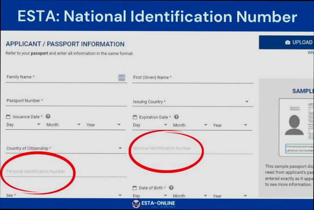Click the sample passport person silhouette
Image resolution: width=314 pixels, height=210 pixels.
pos(294,125)
